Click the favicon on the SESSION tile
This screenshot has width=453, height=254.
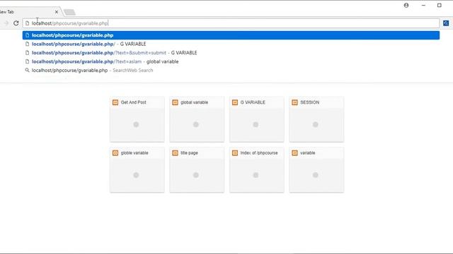(x=294, y=102)
